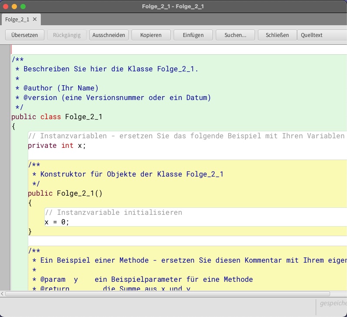Click the yellow minimize window button
The width and height of the screenshot is (347, 317).
coord(14,7)
